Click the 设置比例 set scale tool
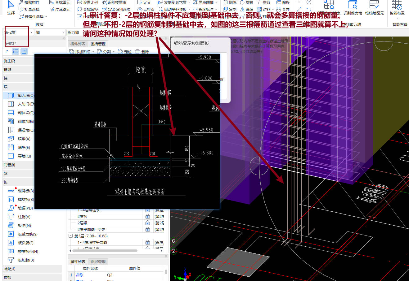 pyautogui.click(x=88, y=2)
